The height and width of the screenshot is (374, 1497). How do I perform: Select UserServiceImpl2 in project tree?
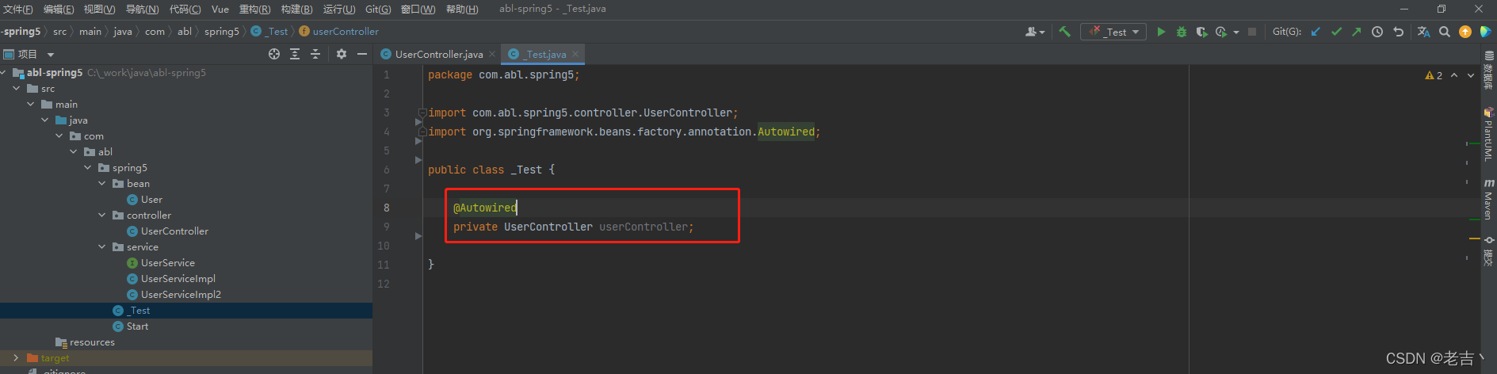[x=181, y=294]
